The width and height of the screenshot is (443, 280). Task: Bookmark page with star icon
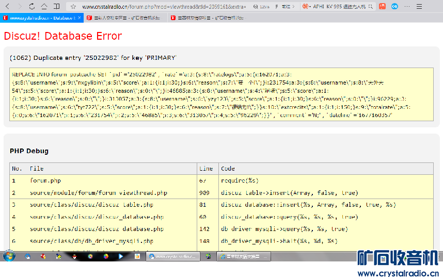point(73,7)
